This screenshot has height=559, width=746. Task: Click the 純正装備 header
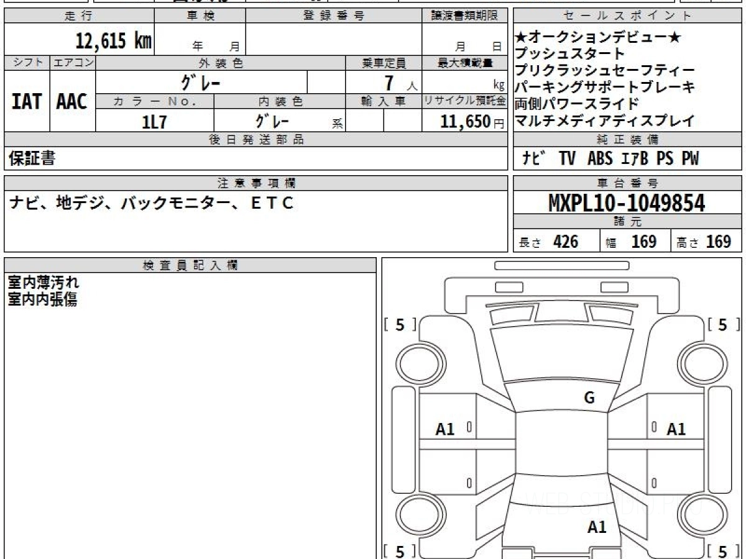coord(627,140)
